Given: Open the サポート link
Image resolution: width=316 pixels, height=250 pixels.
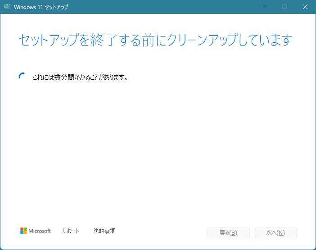Looking at the screenshot, I should pyautogui.click(x=71, y=231).
